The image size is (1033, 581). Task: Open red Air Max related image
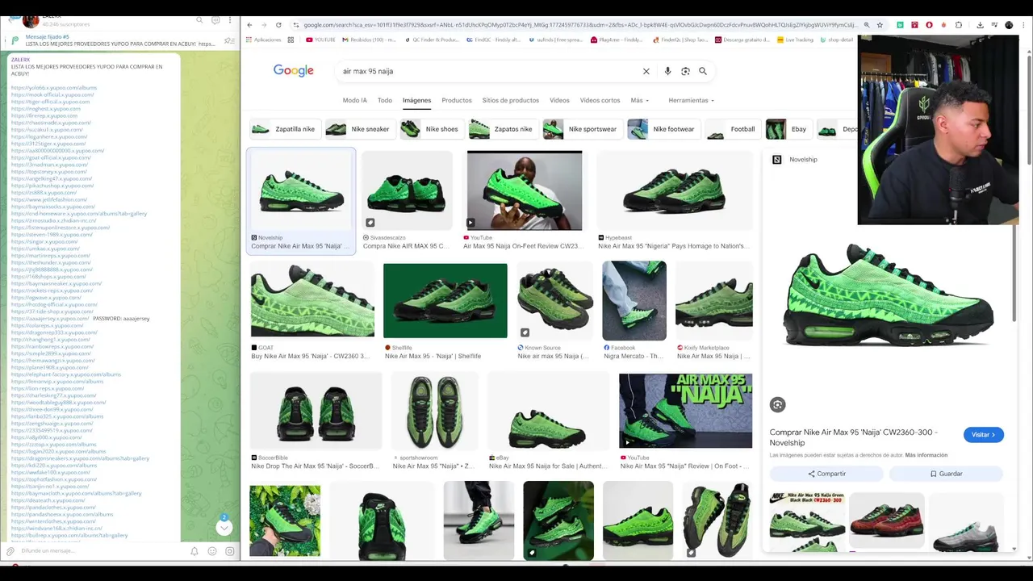(x=887, y=522)
